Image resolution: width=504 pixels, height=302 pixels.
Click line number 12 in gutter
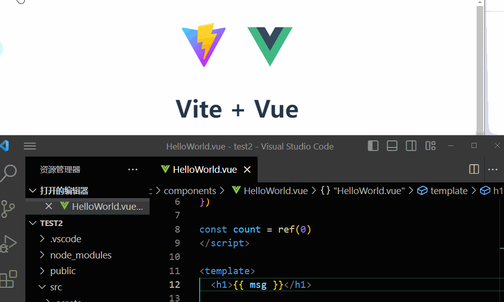(174, 285)
